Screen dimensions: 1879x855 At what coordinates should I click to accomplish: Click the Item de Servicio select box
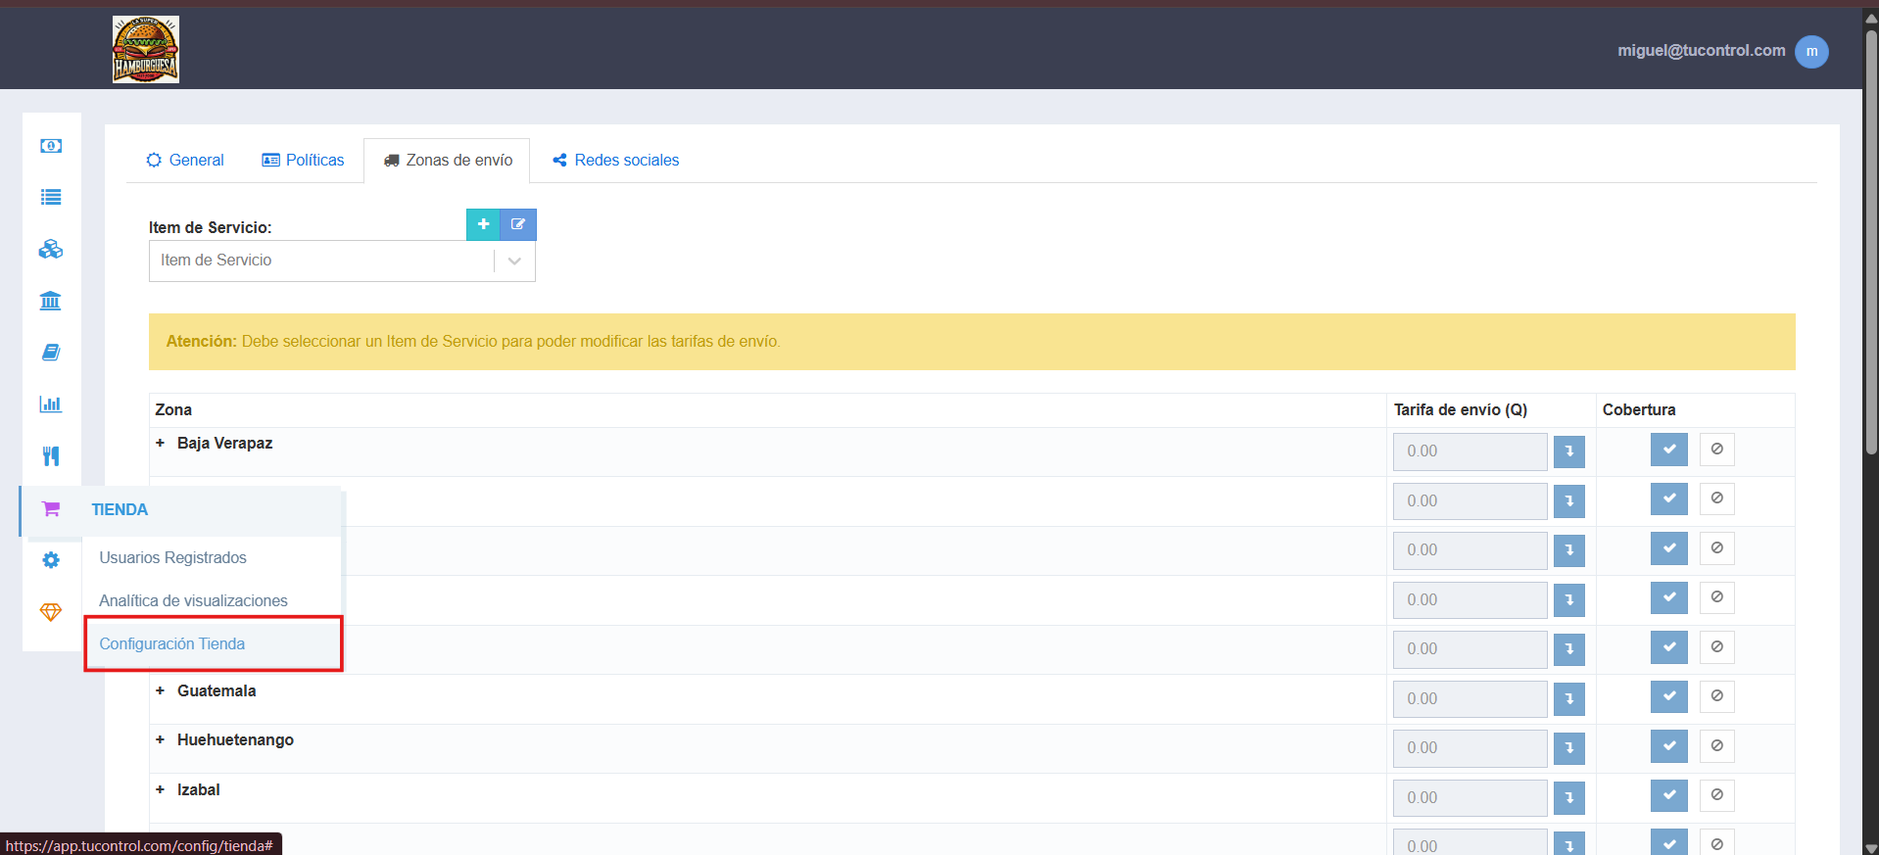[x=342, y=261]
